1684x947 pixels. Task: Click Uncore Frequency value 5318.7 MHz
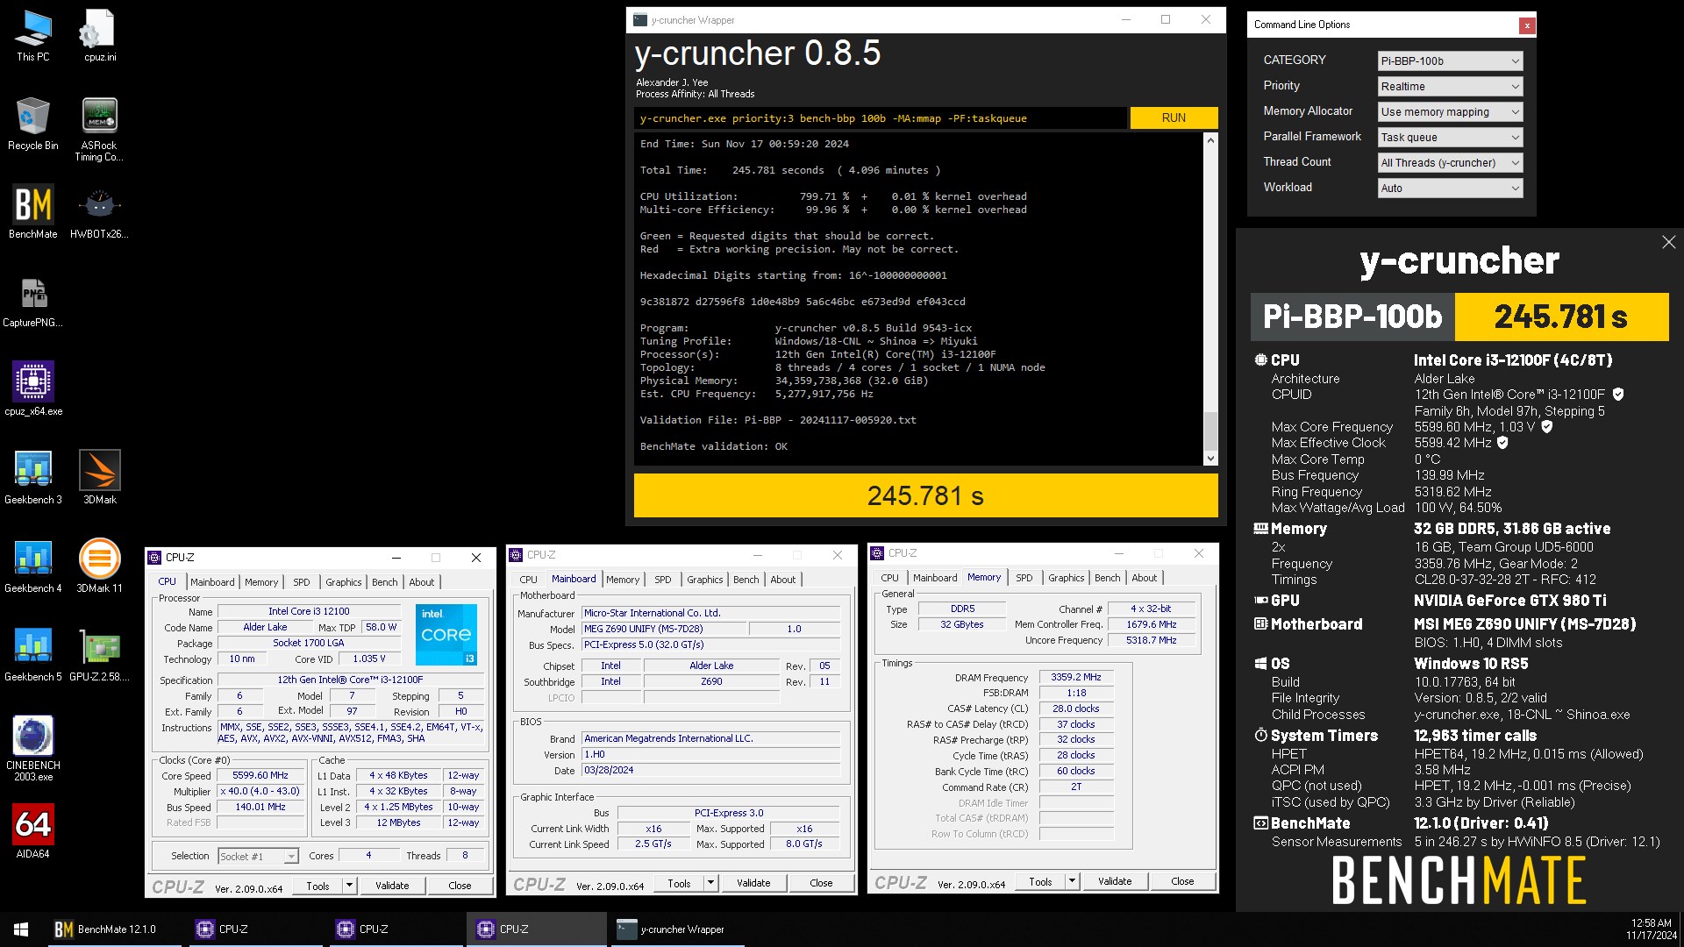tap(1152, 641)
